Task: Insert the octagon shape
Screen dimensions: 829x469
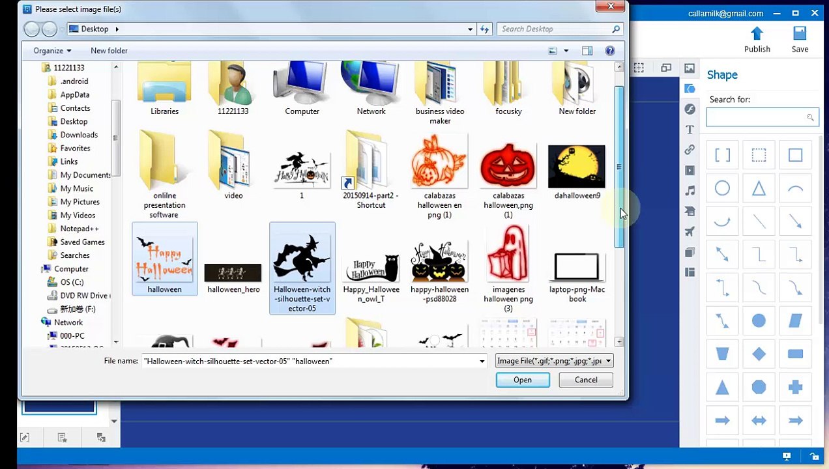Action: point(759,387)
